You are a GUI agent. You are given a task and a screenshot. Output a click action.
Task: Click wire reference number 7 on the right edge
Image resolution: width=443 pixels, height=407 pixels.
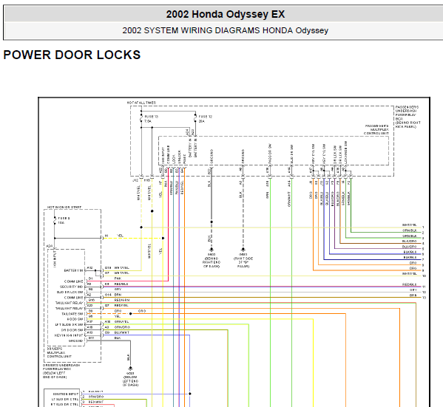click(423, 260)
